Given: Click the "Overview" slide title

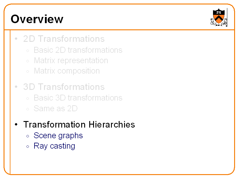Looking at the screenshot, I should (x=37, y=19).
